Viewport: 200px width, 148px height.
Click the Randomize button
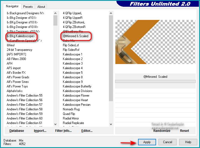click(162, 131)
